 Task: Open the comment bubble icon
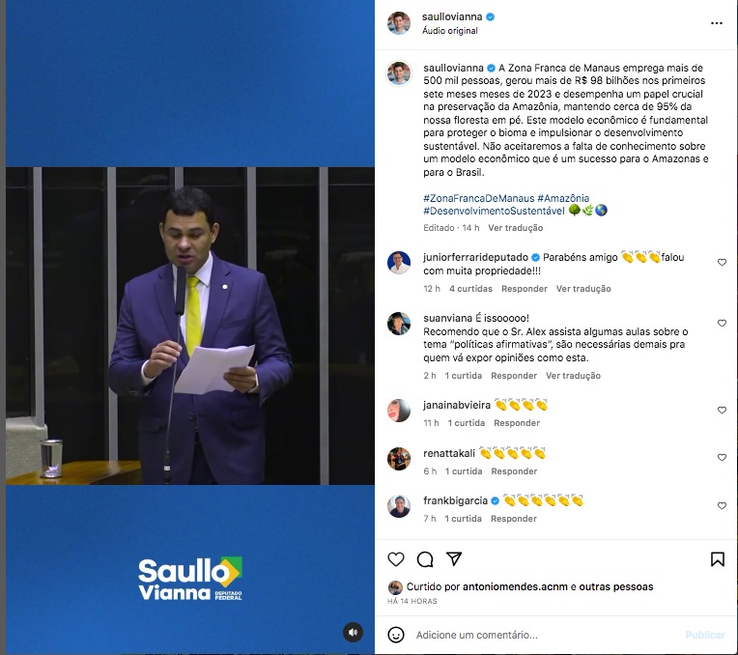(425, 559)
